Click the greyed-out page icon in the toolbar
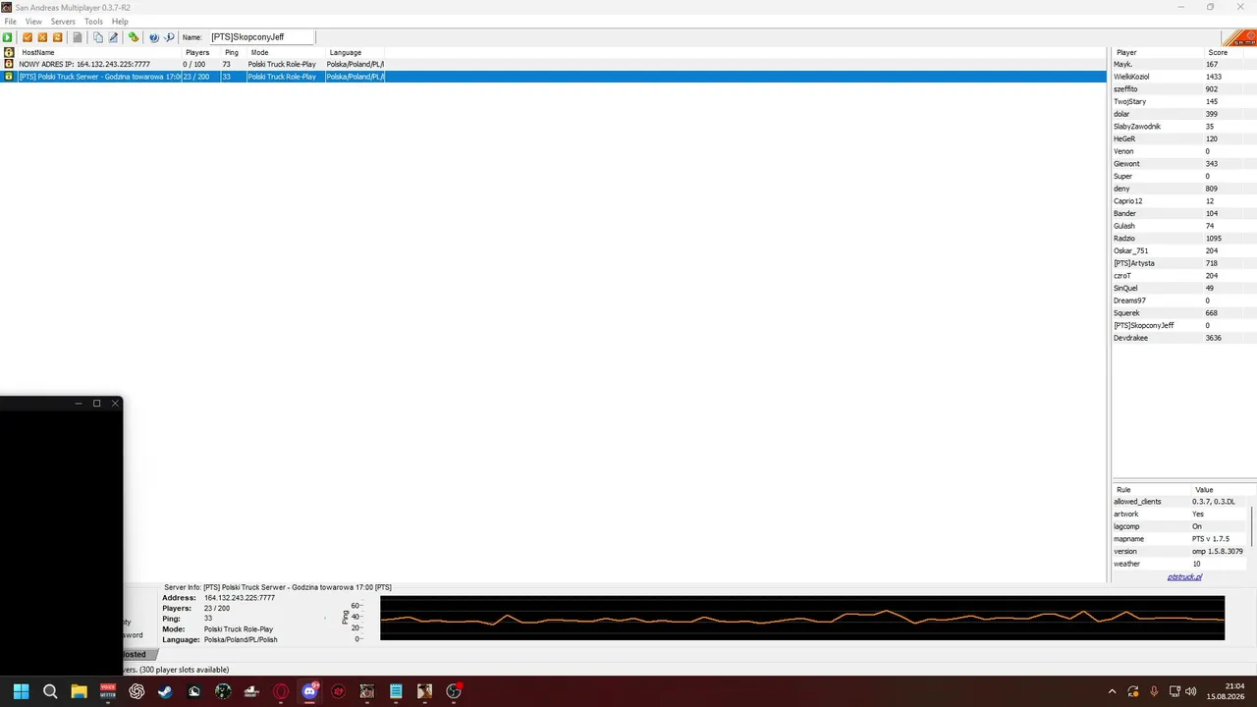1257x707 pixels. tap(78, 37)
